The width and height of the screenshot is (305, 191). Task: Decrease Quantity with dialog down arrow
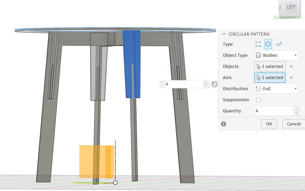(296, 113)
